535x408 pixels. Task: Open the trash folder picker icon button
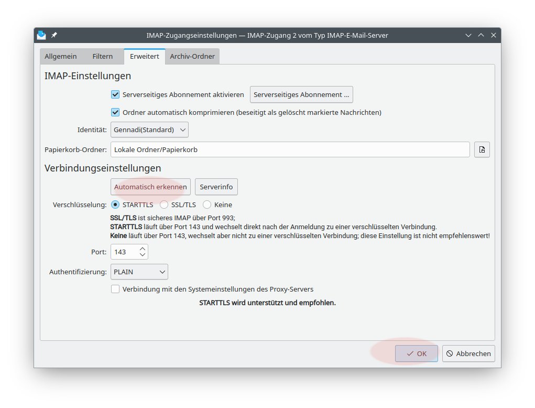482,149
